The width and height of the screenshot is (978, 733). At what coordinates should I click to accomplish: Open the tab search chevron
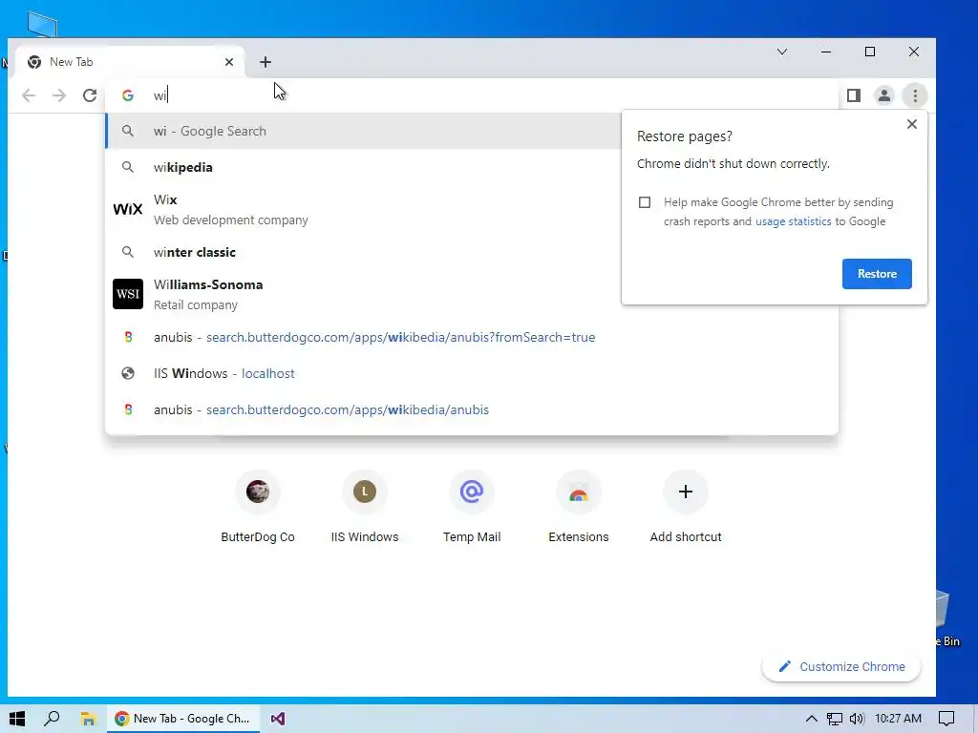click(x=782, y=52)
